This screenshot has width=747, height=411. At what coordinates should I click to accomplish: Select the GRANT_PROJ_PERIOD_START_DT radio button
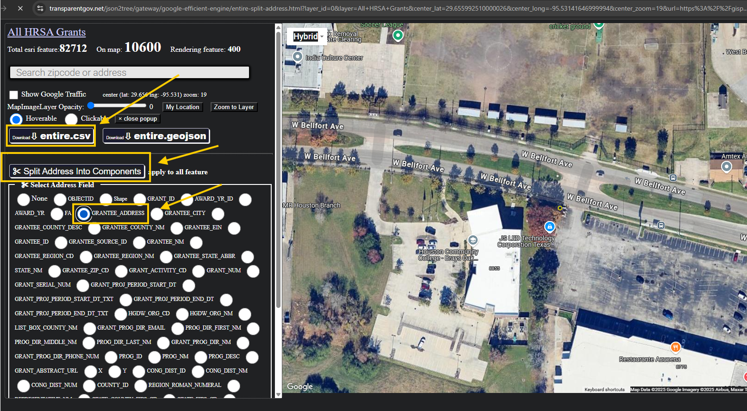[x=83, y=286]
